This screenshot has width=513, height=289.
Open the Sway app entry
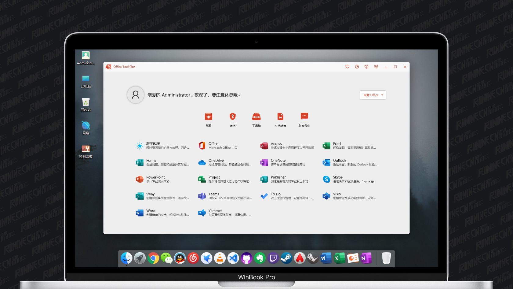click(162, 196)
